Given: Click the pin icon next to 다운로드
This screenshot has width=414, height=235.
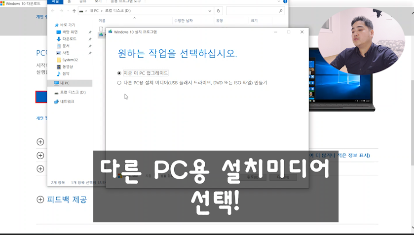Looking at the screenshot, I should 90,39.
